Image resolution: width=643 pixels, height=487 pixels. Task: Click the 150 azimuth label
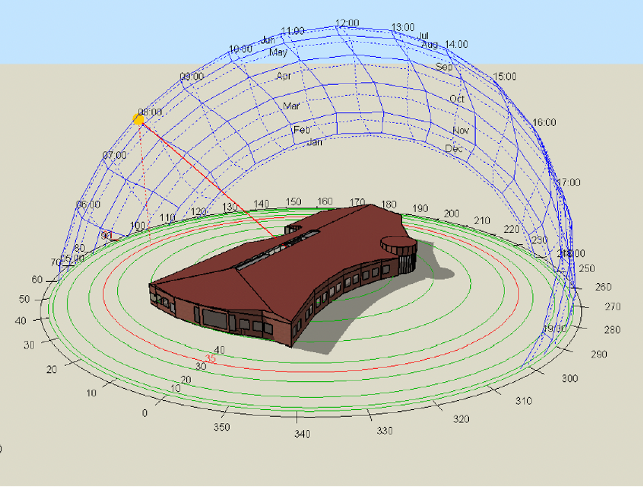(293, 202)
